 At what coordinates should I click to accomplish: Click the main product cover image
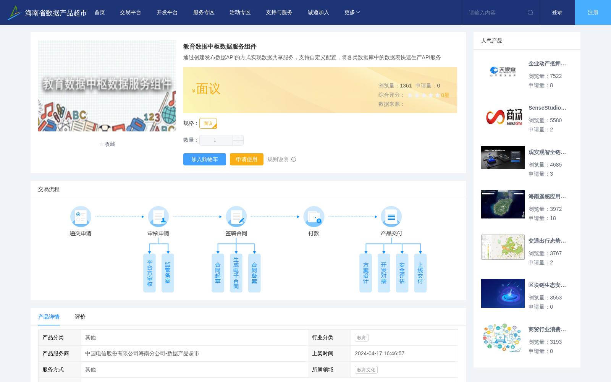tap(107, 86)
